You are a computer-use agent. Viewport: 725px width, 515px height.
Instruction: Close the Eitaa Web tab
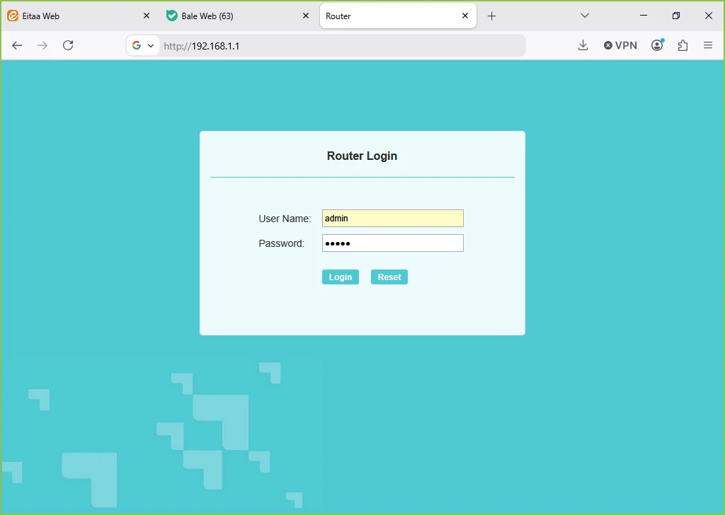(147, 16)
